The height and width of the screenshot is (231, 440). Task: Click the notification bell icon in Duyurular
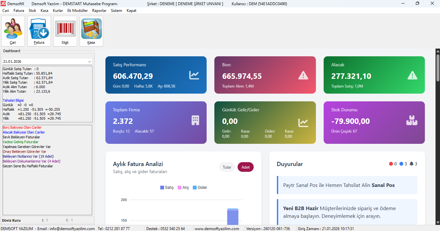pyautogui.click(x=412, y=164)
